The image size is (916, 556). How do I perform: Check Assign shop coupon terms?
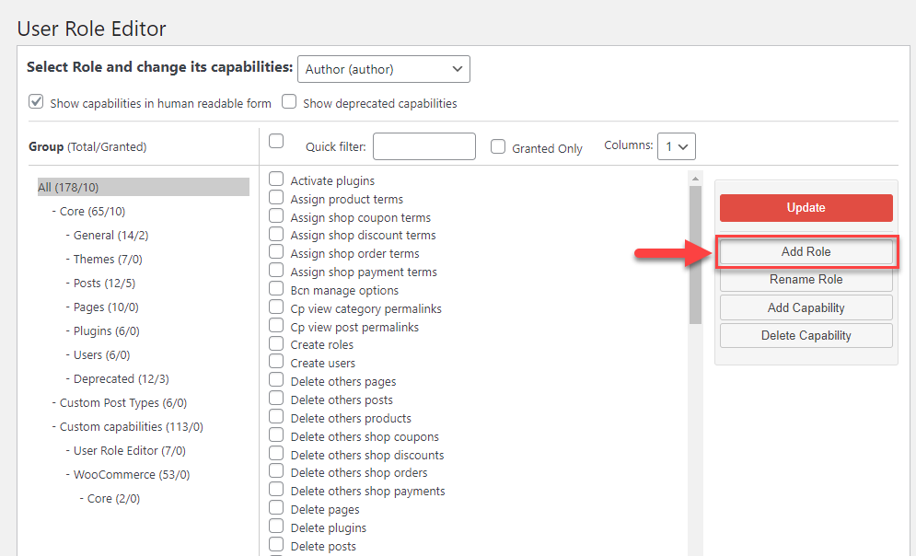[x=276, y=215]
